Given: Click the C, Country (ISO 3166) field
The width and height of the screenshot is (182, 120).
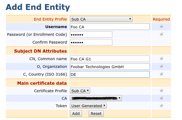Looking at the screenshot, I should (x=110, y=74).
